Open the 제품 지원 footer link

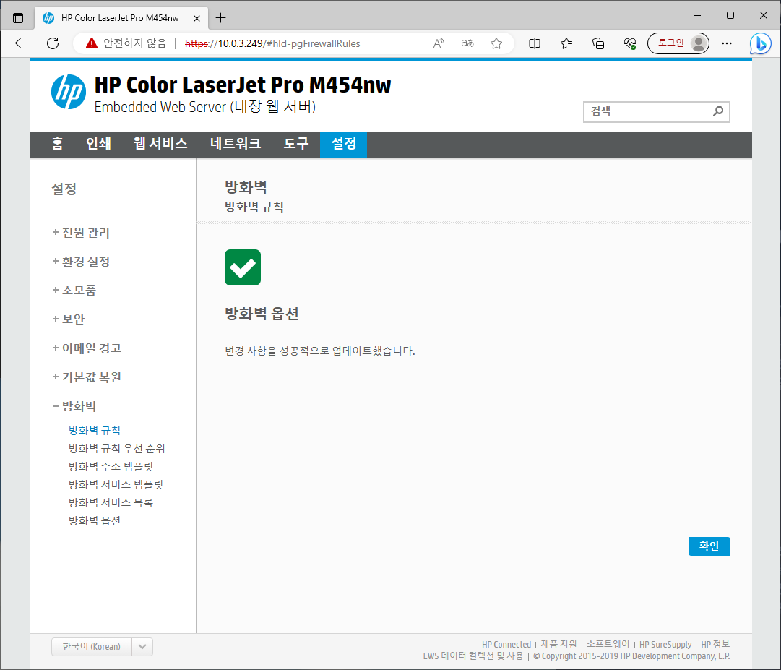pos(558,644)
